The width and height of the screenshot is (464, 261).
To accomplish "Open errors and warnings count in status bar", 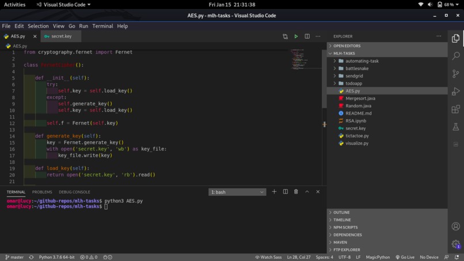I will coord(89,257).
